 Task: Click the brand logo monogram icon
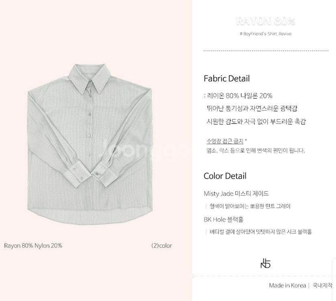[x=265, y=263]
